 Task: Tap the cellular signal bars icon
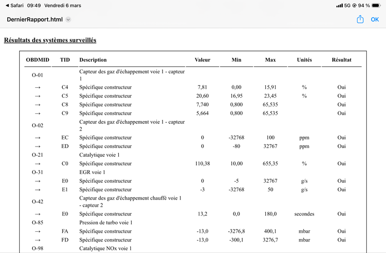tap(339, 5)
